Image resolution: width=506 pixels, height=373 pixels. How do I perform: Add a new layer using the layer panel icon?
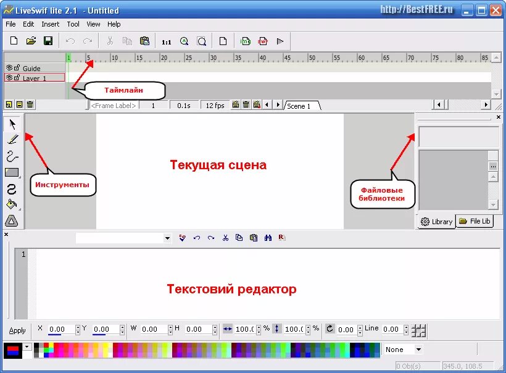[9, 104]
